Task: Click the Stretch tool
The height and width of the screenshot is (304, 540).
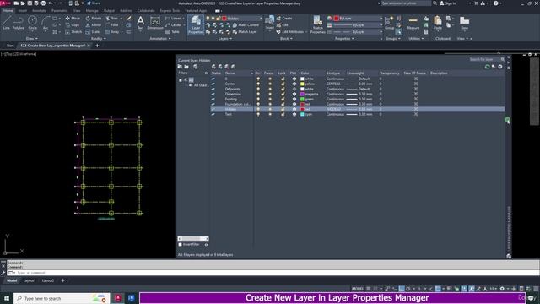Action: point(73,32)
